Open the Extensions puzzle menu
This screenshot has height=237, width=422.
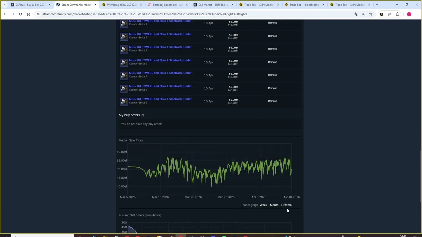(x=397, y=14)
